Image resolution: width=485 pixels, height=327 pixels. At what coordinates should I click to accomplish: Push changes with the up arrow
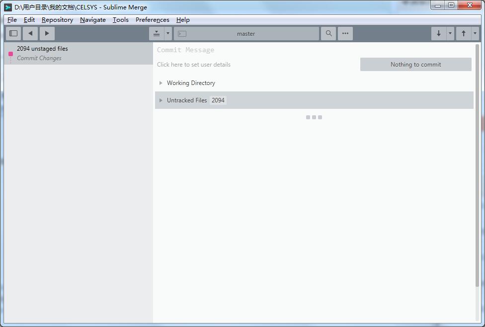463,33
